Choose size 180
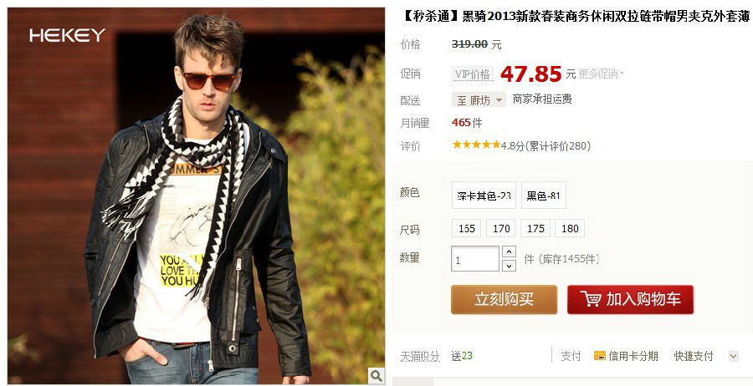This screenshot has width=753, height=386. pyautogui.click(x=570, y=228)
